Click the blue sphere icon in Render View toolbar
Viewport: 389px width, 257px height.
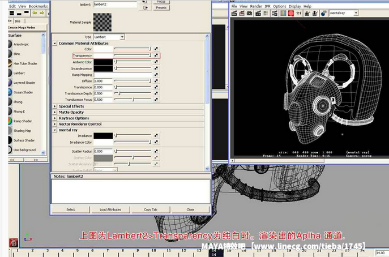pos(323,13)
